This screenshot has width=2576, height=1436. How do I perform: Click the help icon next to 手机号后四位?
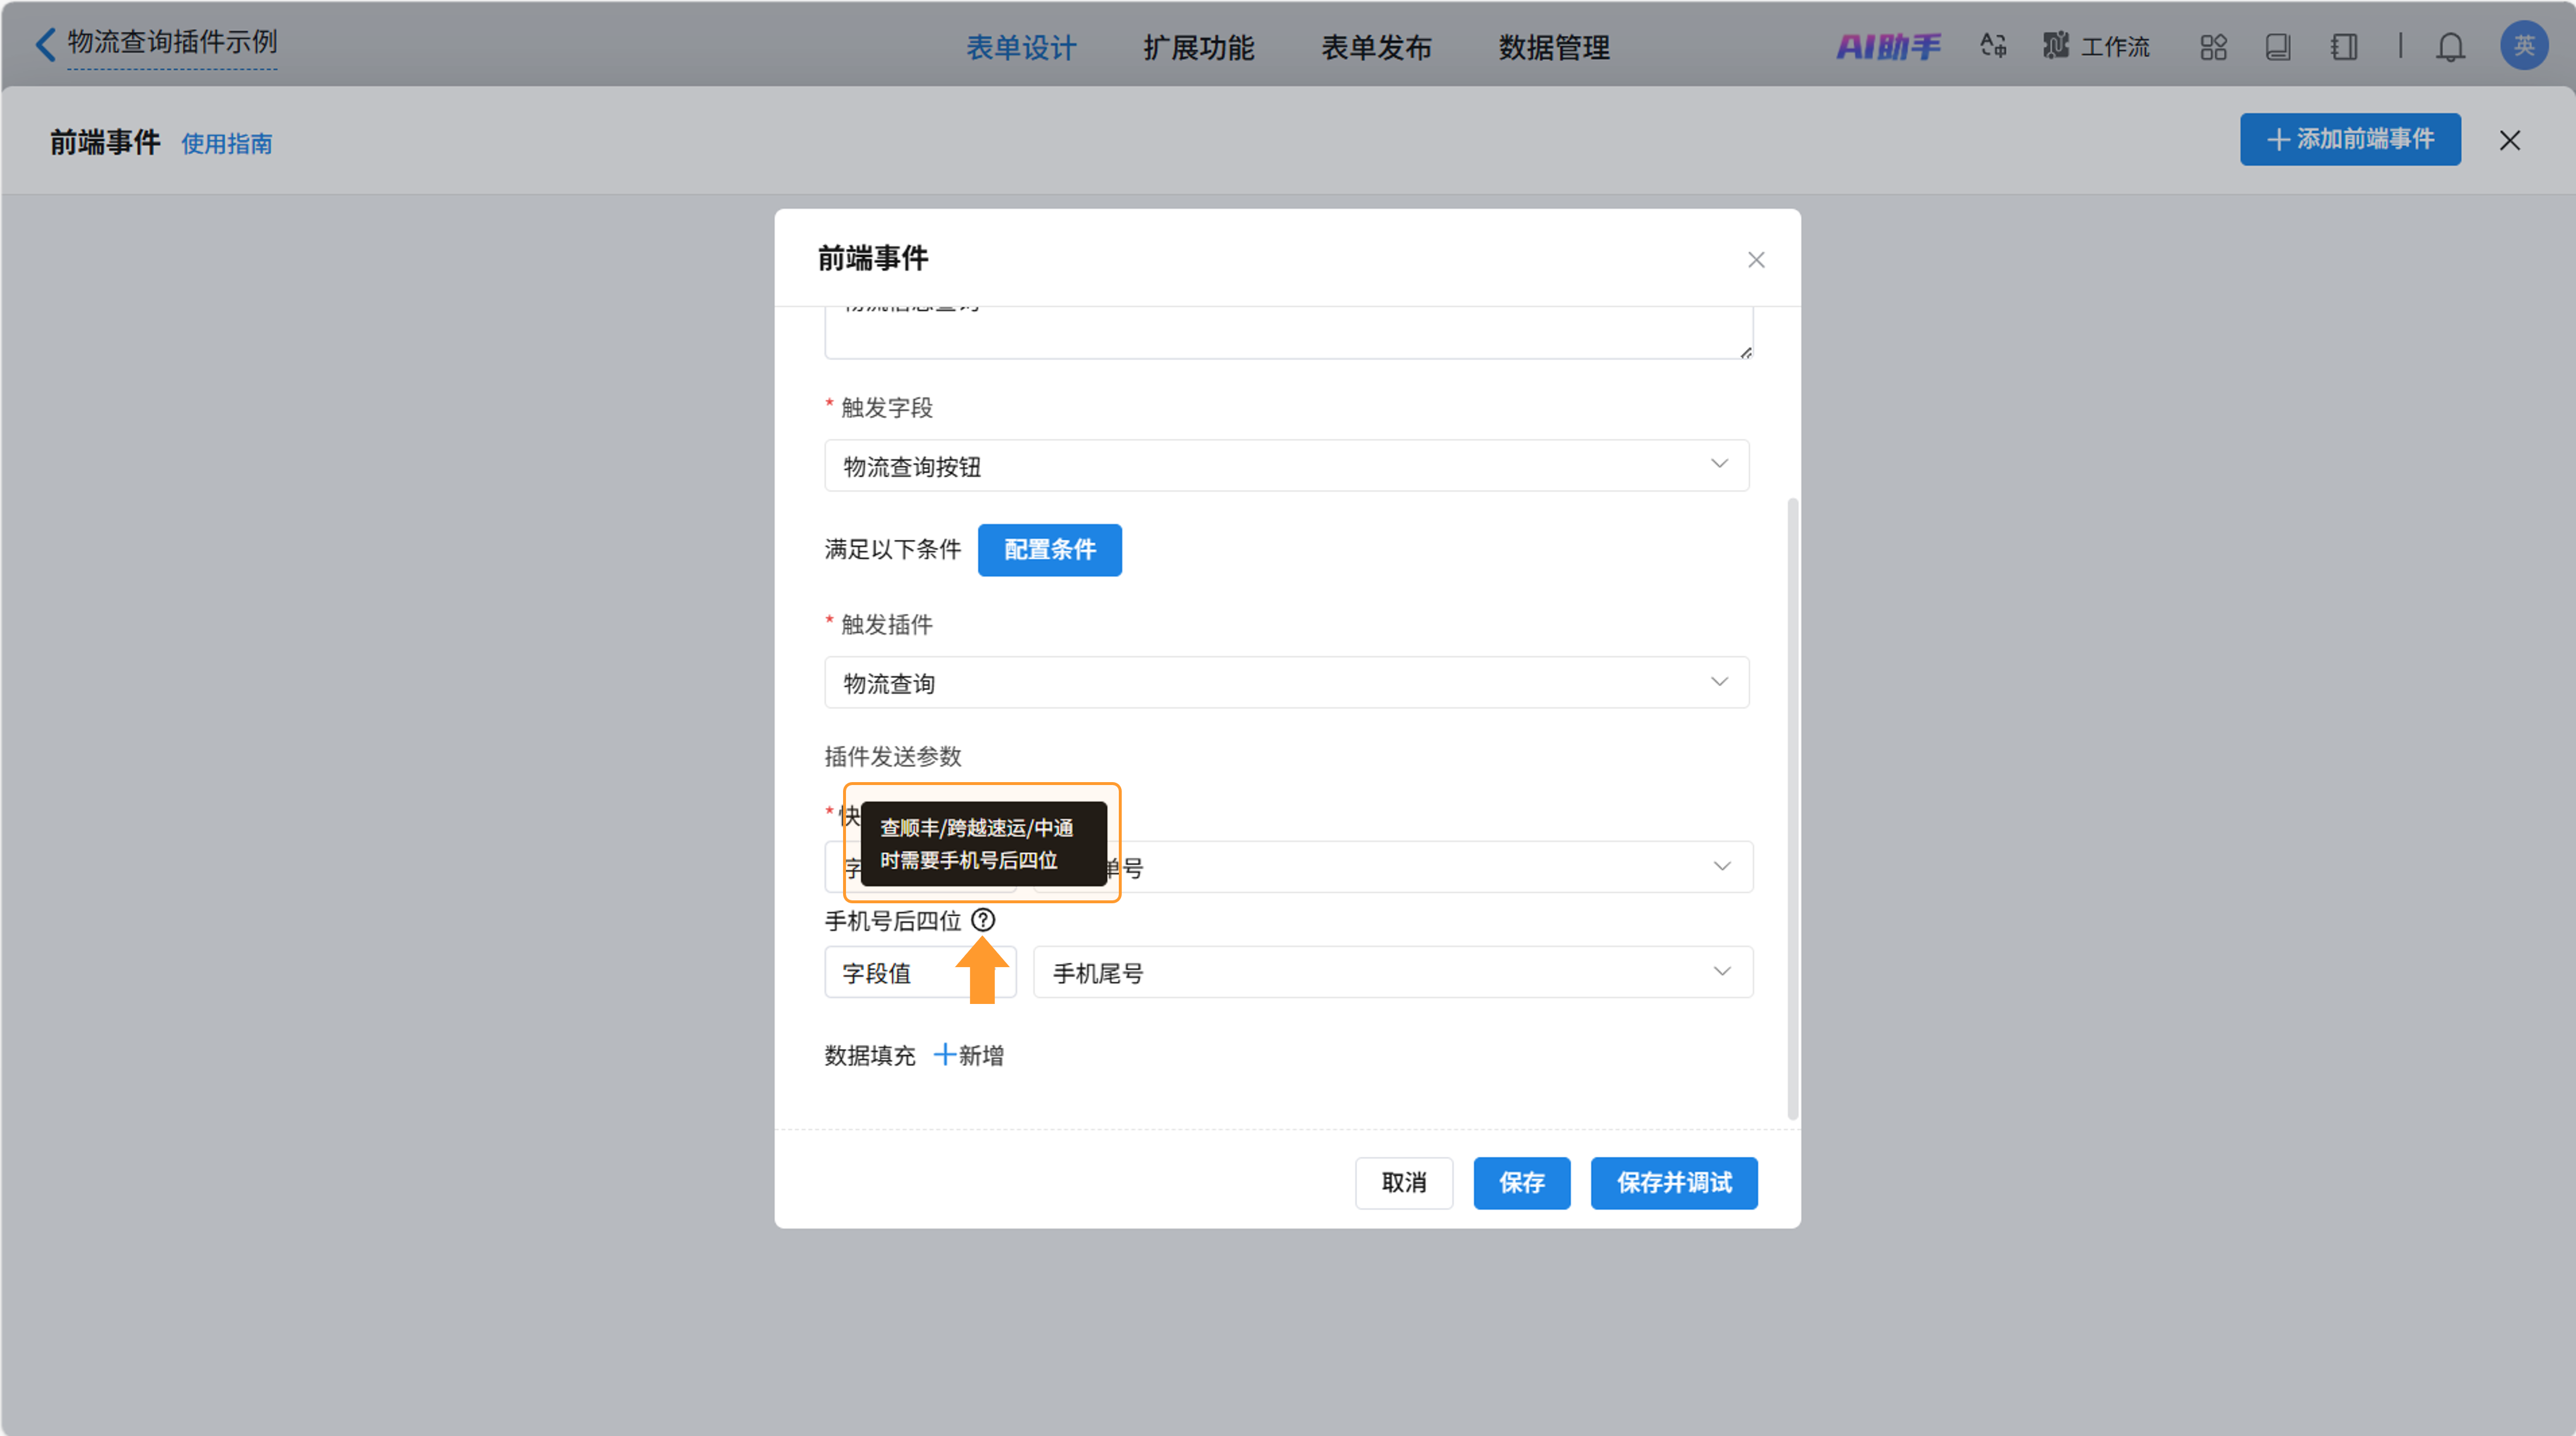[x=983, y=920]
